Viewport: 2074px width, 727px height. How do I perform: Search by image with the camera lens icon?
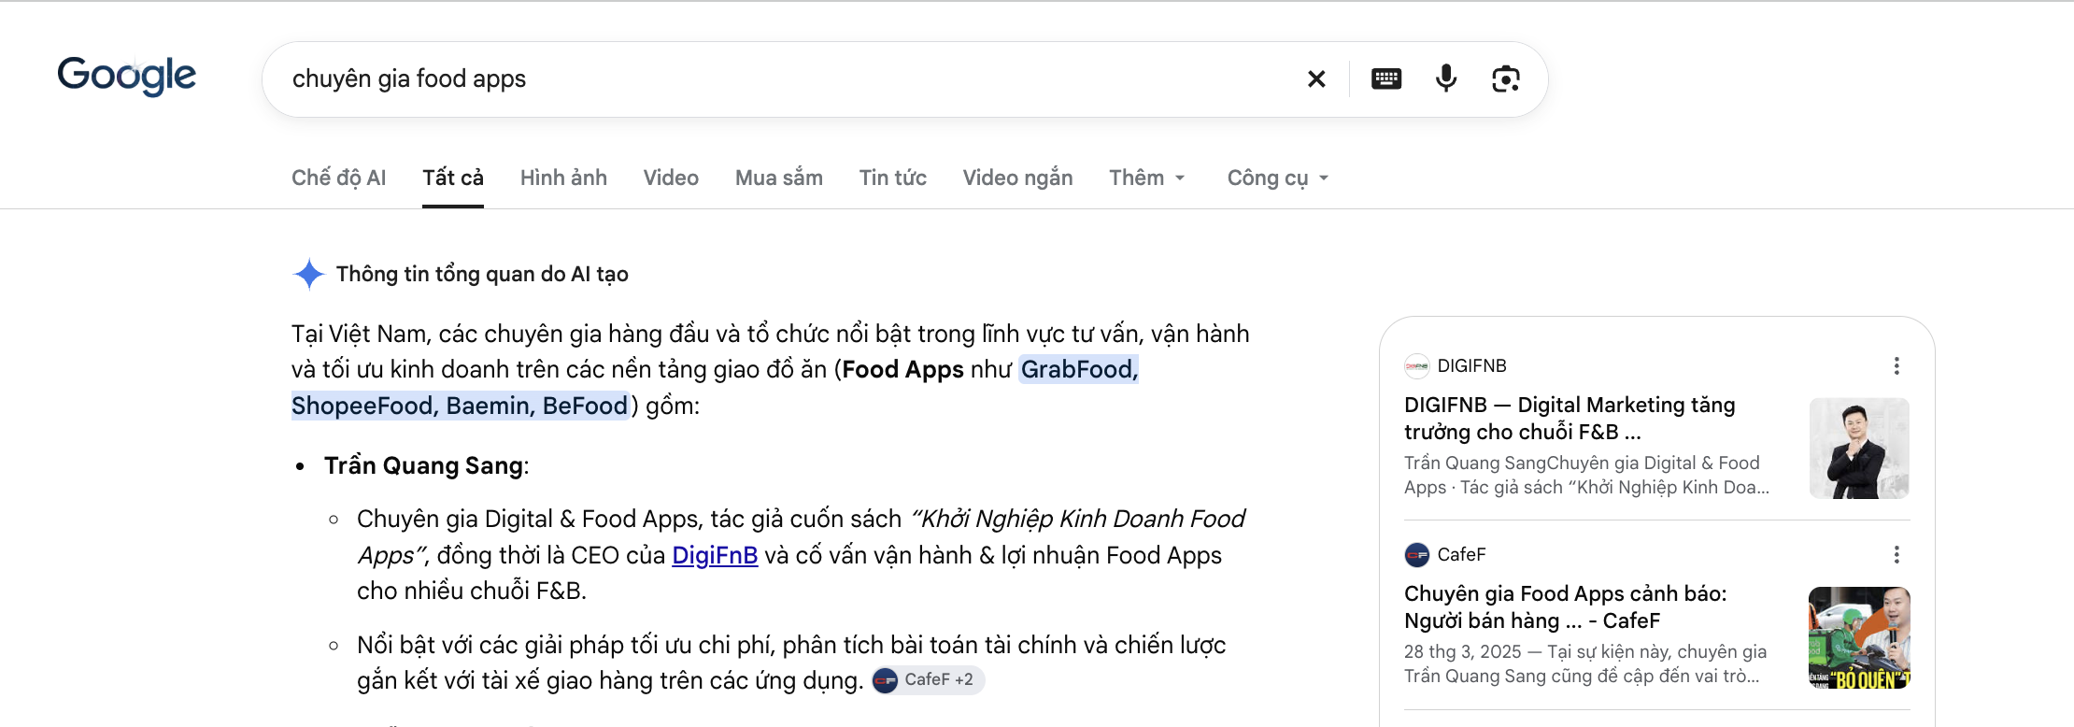pos(1506,79)
